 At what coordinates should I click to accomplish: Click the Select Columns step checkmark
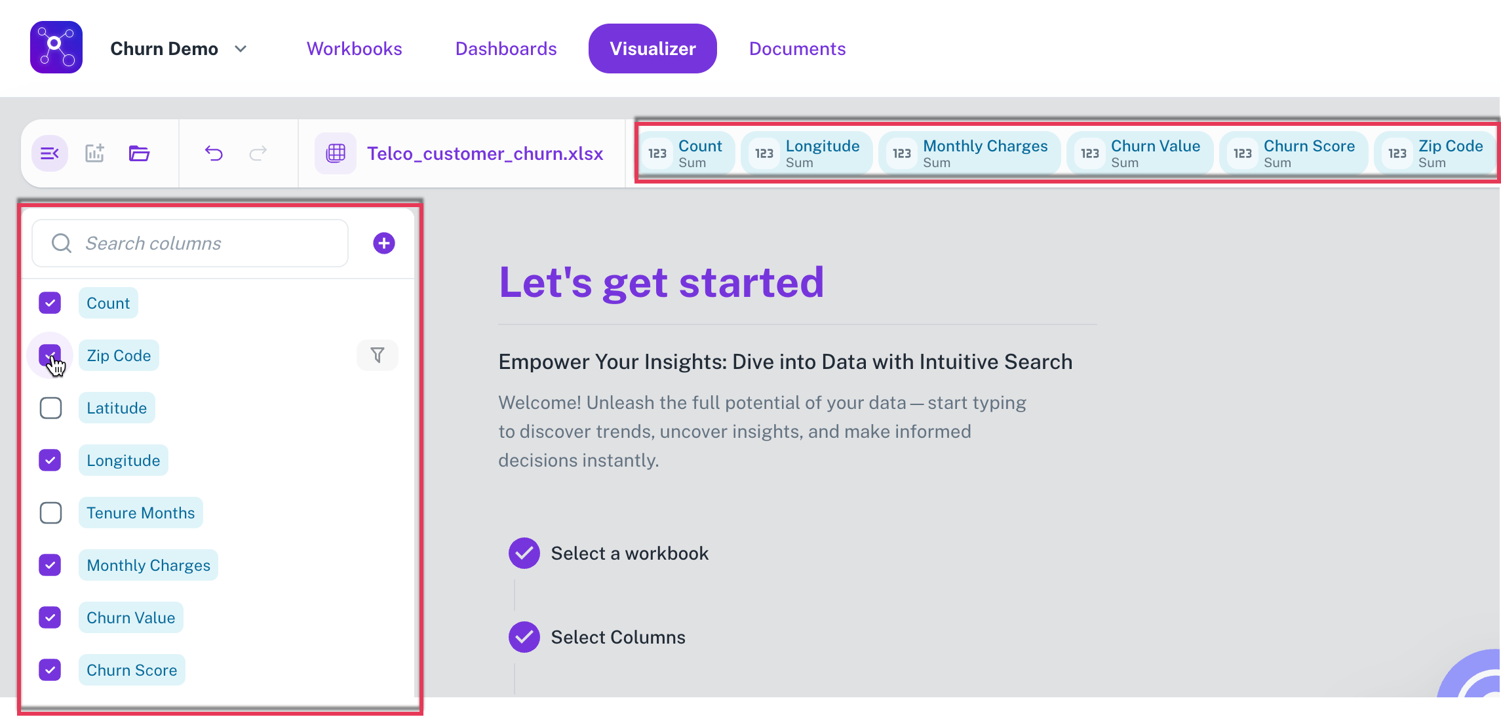(524, 637)
